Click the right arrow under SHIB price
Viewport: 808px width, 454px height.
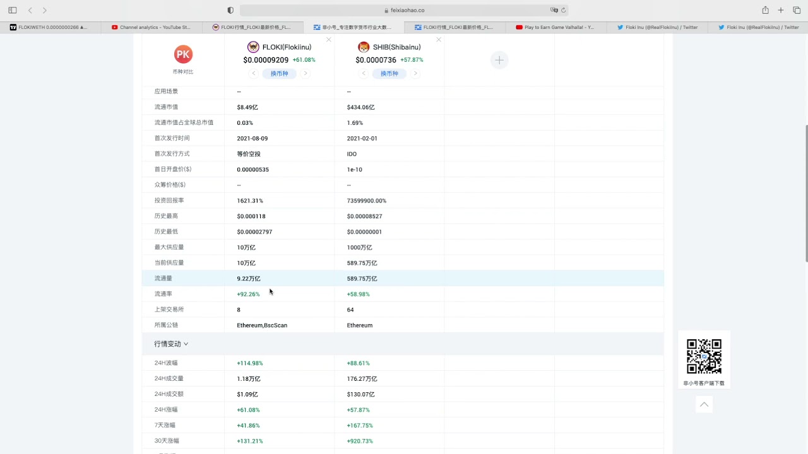[x=415, y=74]
